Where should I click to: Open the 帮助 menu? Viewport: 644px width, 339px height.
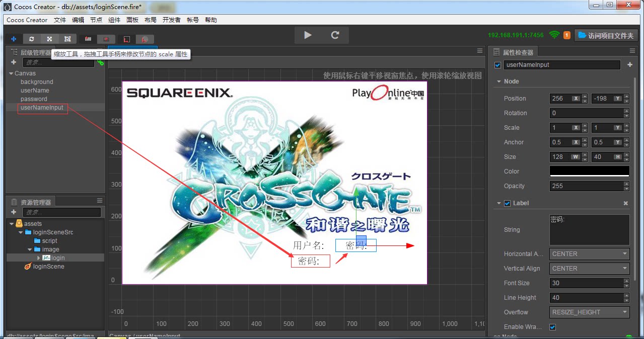click(x=211, y=20)
